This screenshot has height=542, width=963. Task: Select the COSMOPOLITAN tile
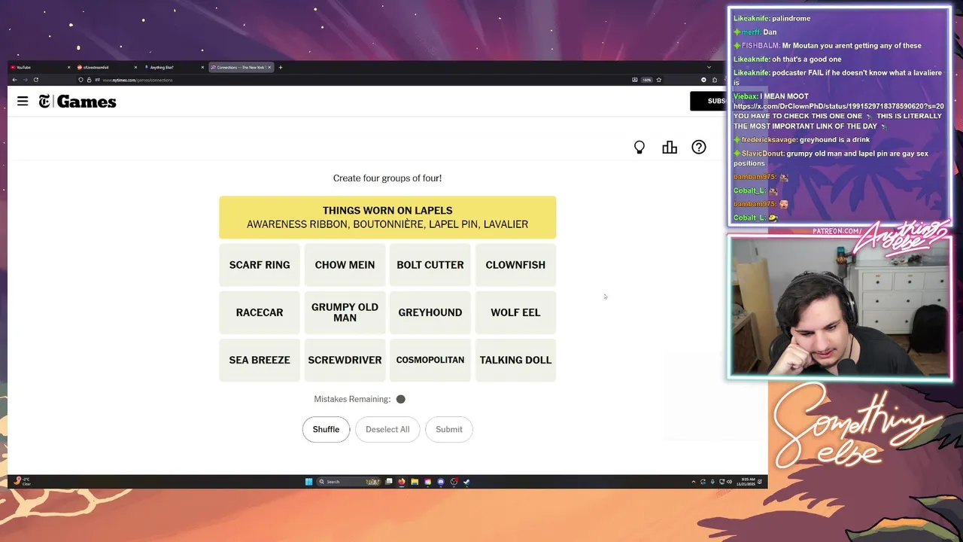click(x=430, y=360)
